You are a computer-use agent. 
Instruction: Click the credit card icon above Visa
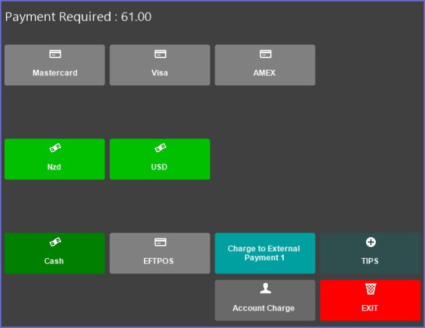point(160,54)
